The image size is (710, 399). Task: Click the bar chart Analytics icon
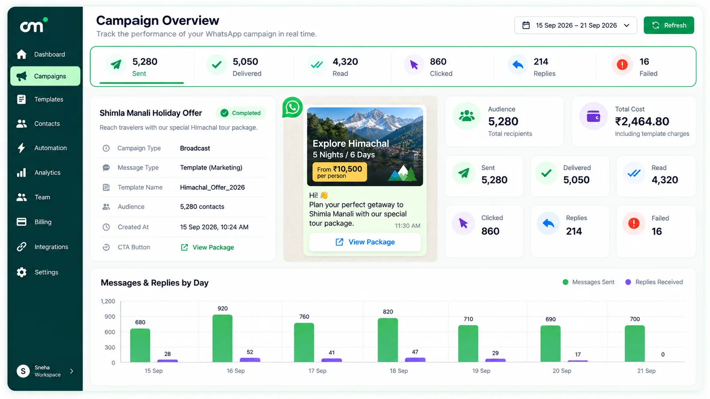tap(21, 172)
